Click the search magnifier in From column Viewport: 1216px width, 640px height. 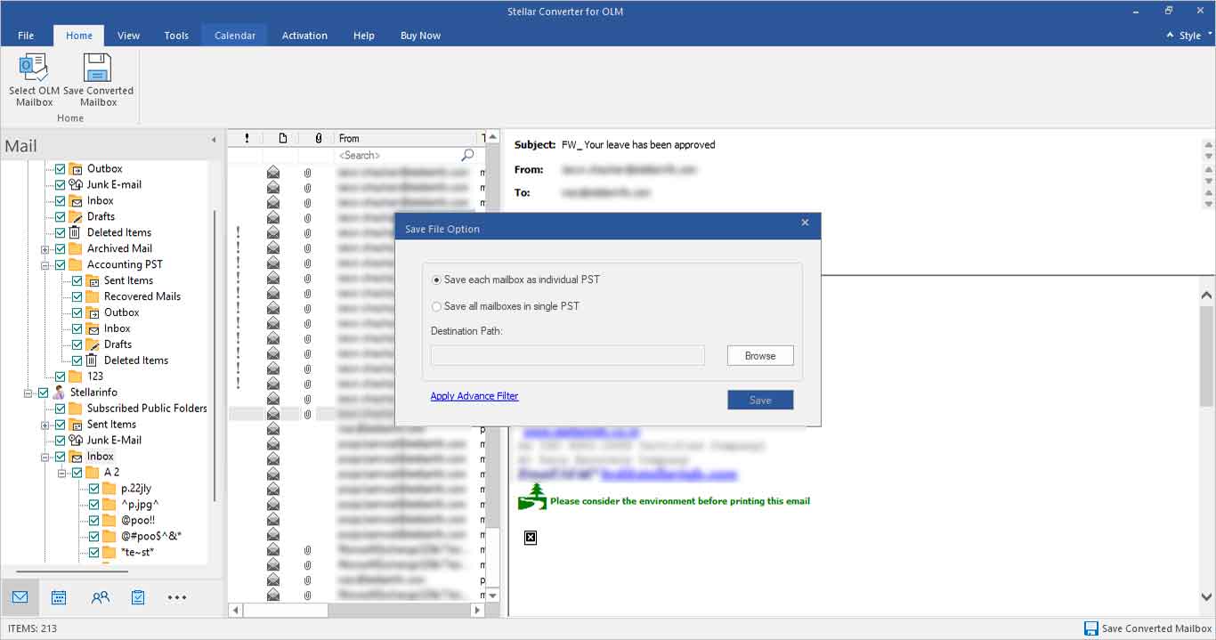click(x=467, y=155)
